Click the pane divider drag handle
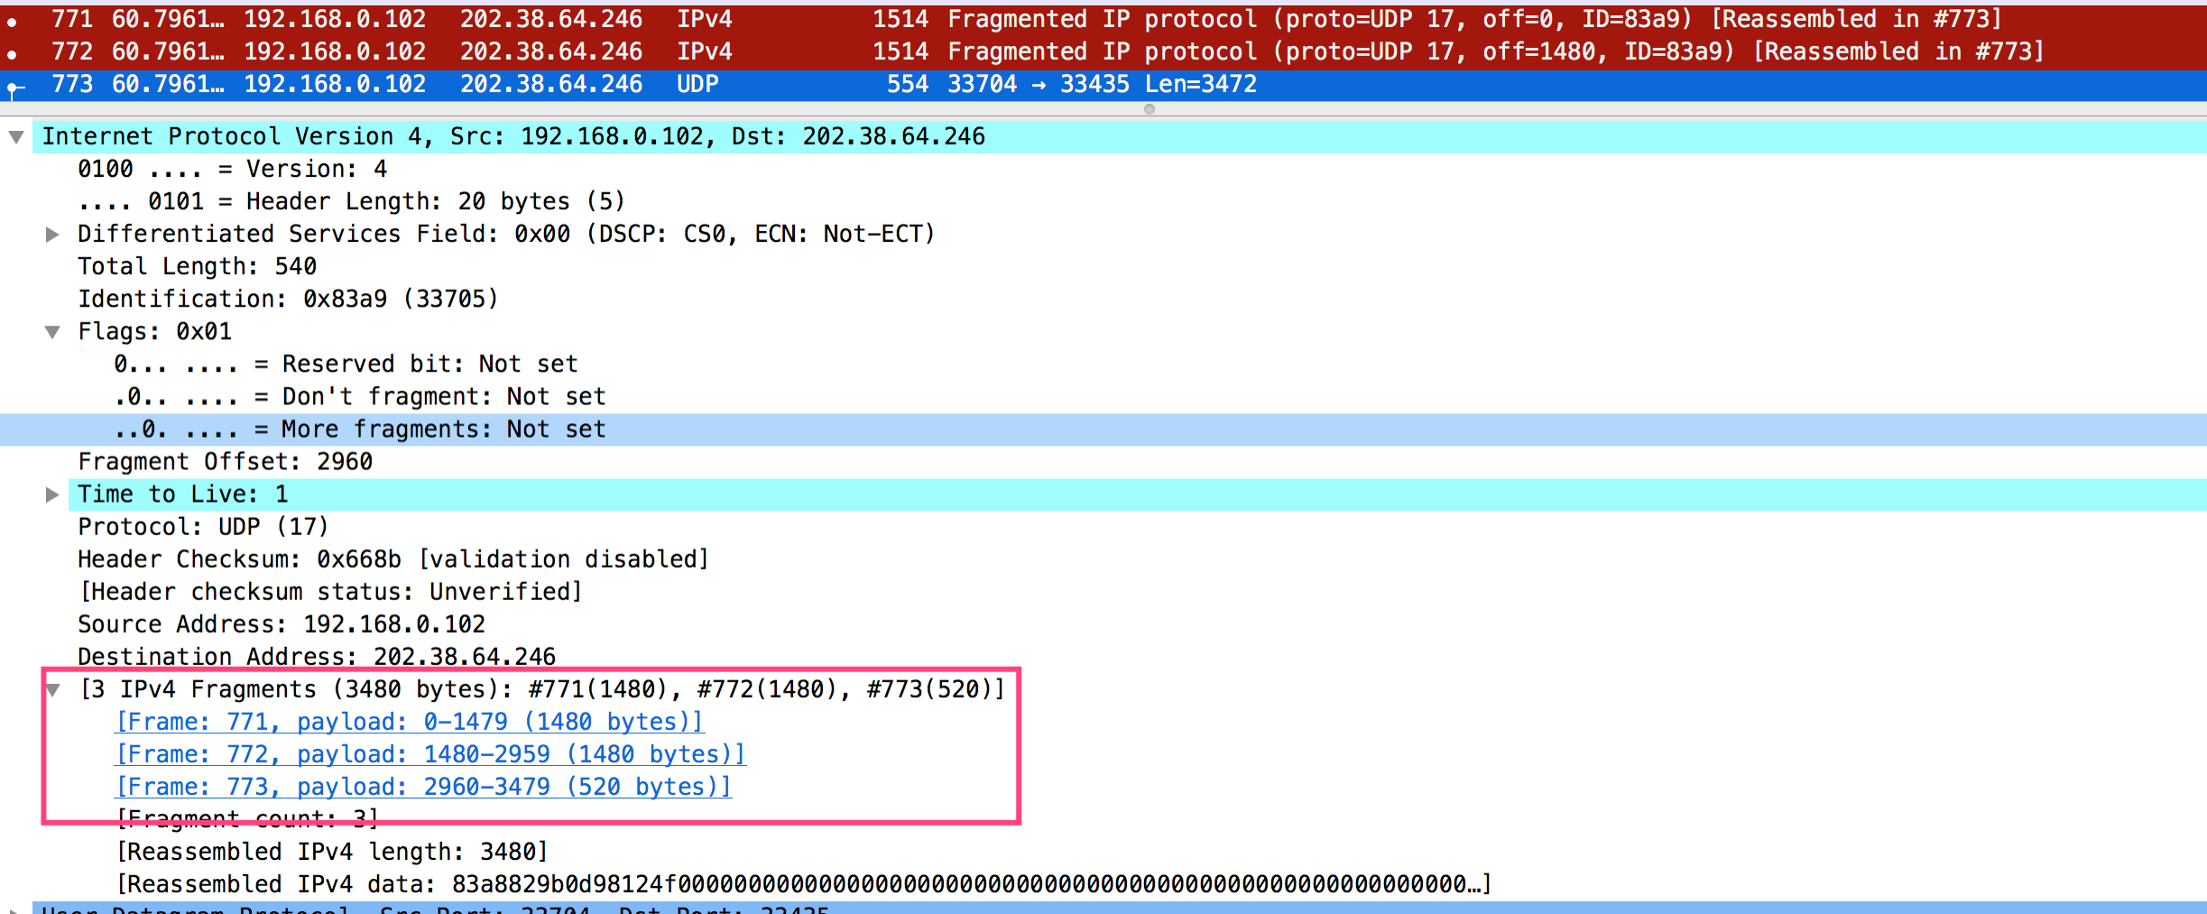2207x914 pixels. [1148, 110]
